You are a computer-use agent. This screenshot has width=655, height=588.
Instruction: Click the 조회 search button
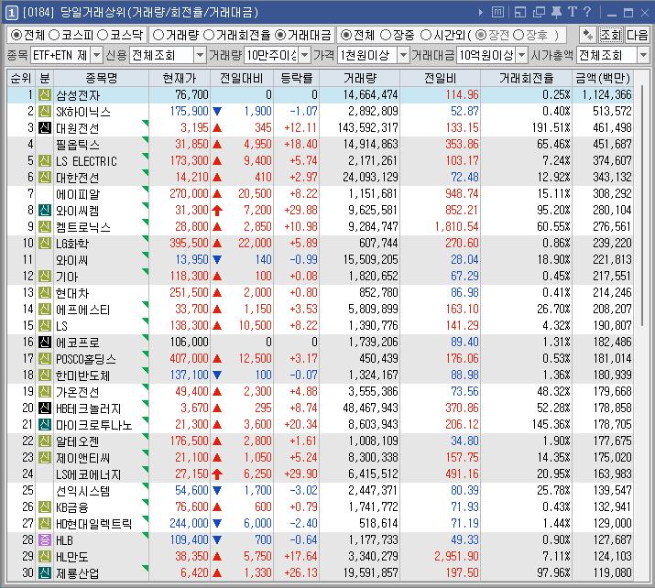611,35
